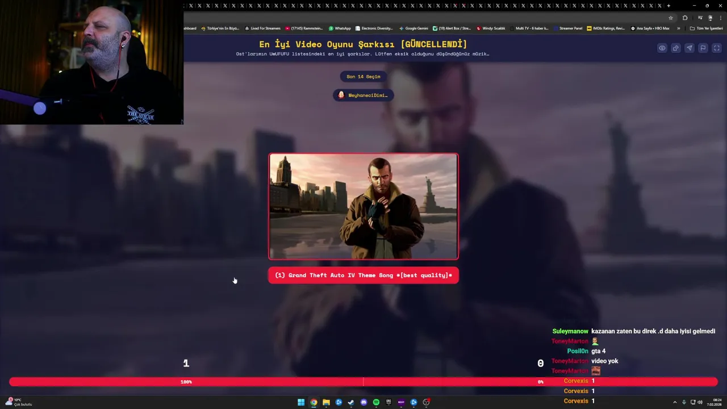Open the (17145) Rammstein bookmark

[x=304, y=28]
